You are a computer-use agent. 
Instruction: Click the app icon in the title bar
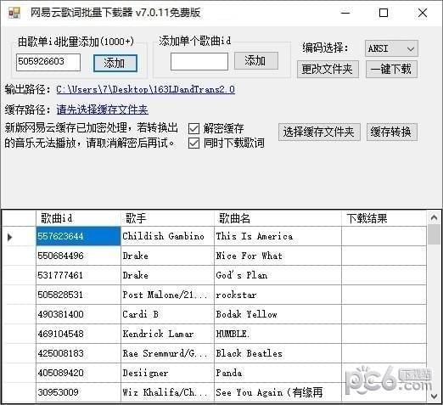(x=14, y=13)
